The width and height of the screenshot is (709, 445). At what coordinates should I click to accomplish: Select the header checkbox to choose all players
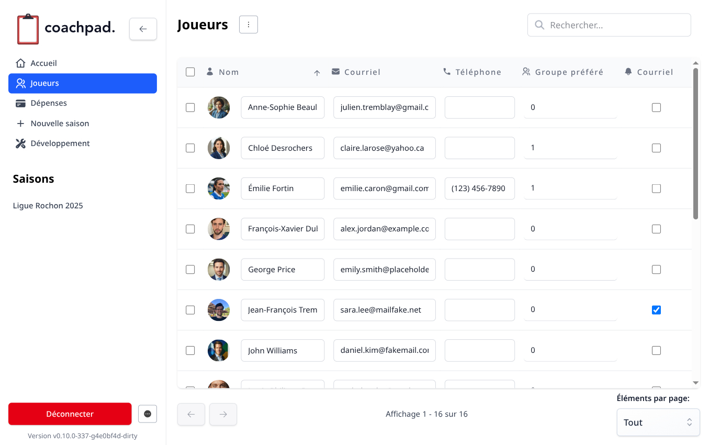[x=190, y=72]
